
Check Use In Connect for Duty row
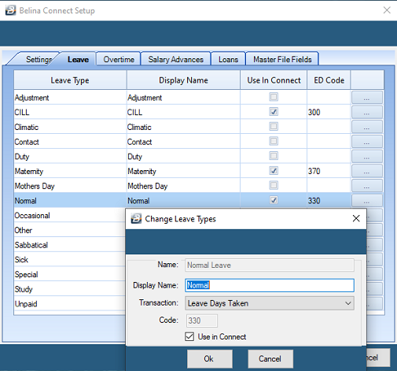pos(274,156)
